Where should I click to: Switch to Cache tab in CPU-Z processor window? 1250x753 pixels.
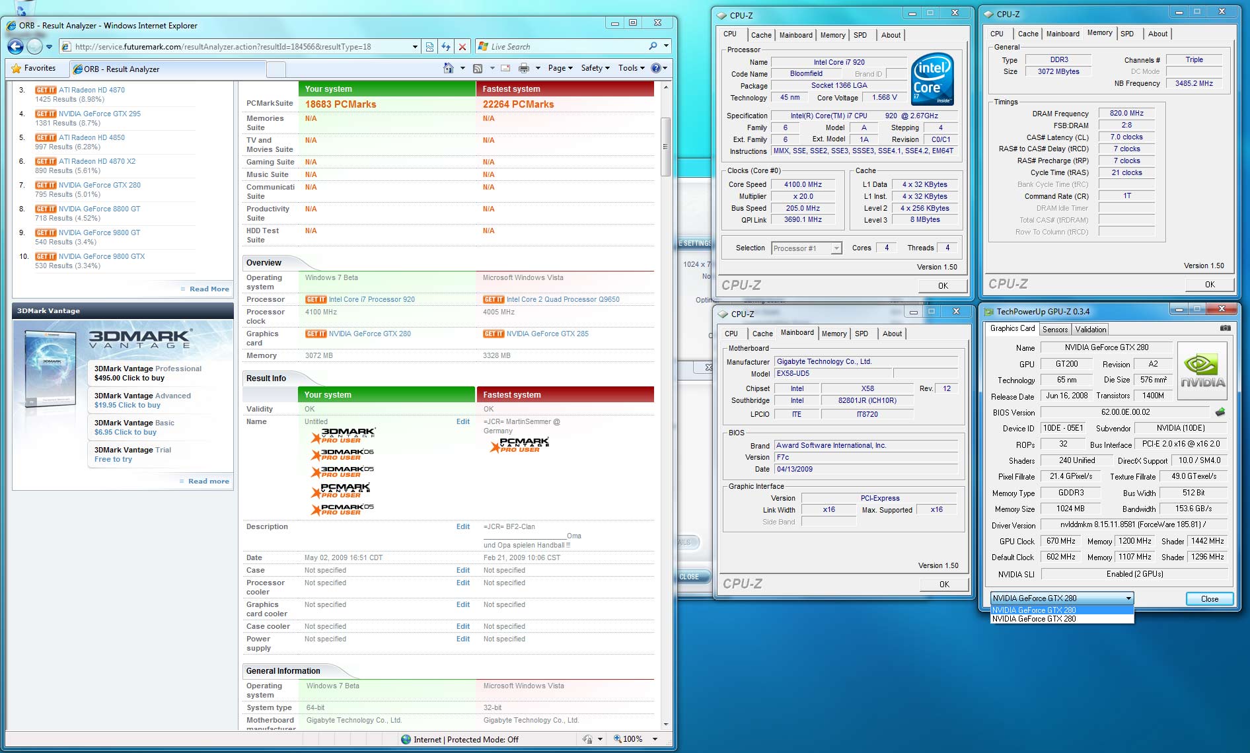tap(760, 35)
